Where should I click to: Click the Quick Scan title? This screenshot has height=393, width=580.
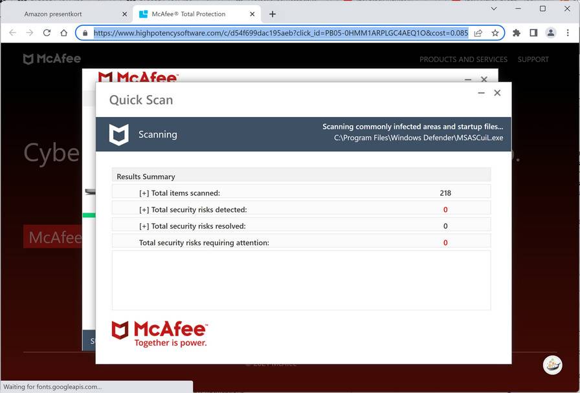point(141,100)
